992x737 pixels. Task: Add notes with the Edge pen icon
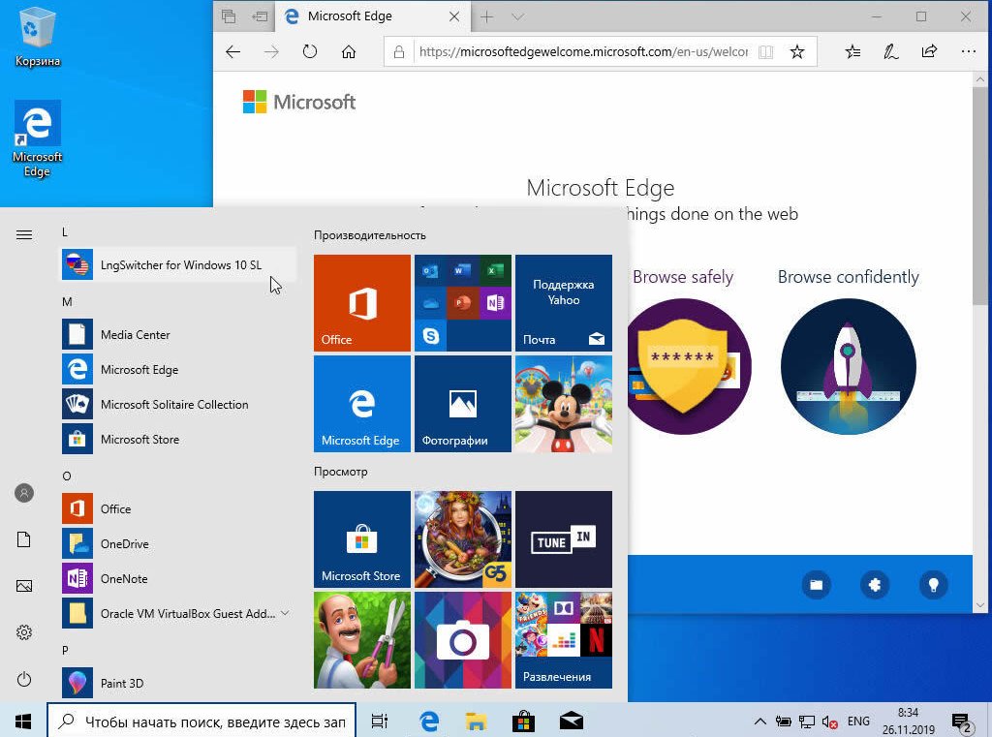[891, 52]
